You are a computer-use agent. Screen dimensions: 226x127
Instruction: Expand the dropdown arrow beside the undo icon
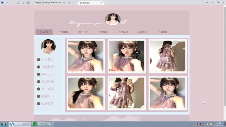[25, 3]
